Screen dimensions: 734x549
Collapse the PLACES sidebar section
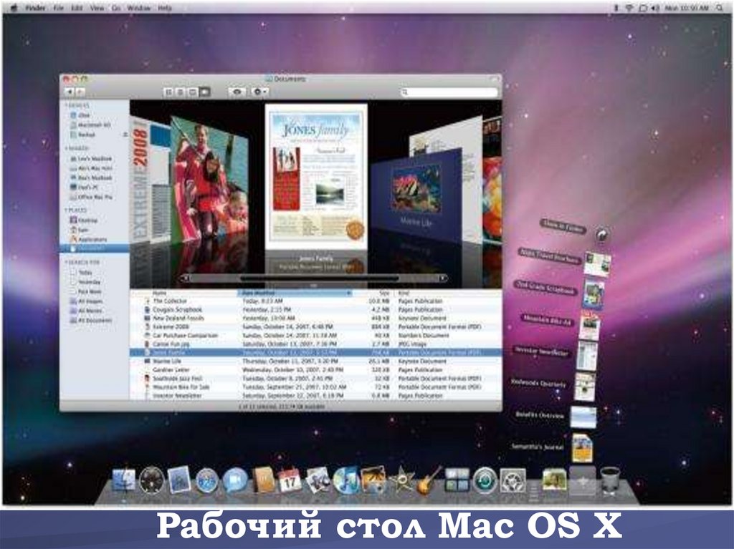[67, 210]
